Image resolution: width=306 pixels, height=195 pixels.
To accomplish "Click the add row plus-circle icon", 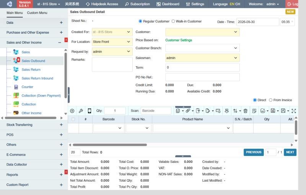I will (72, 111).
